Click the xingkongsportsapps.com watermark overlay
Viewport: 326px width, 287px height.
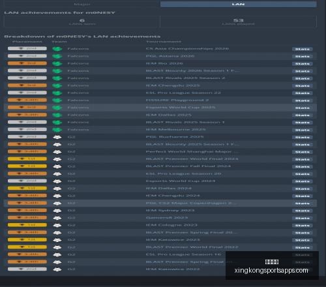pyautogui.click(x=272, y=265)
